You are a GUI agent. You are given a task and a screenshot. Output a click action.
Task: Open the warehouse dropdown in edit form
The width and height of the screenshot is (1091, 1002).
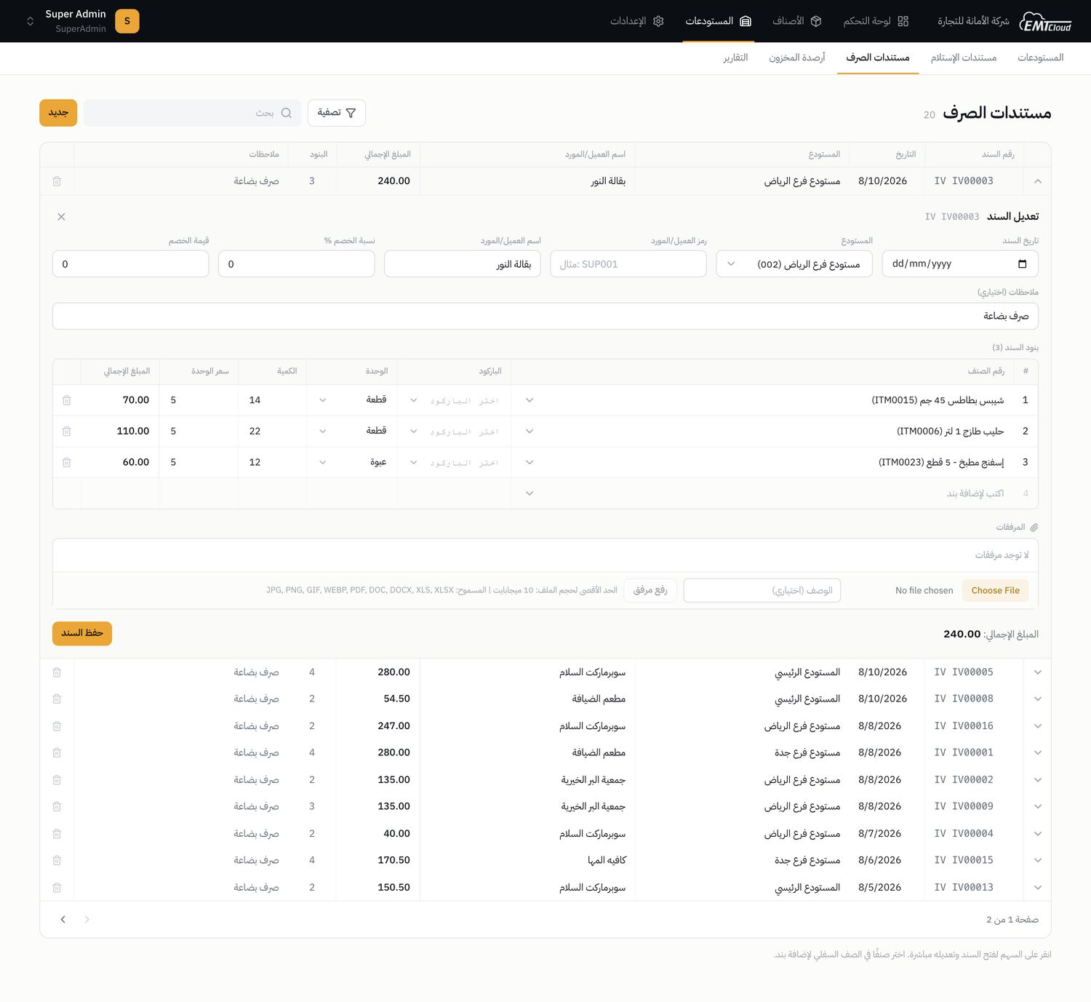[x=794, y=264]
